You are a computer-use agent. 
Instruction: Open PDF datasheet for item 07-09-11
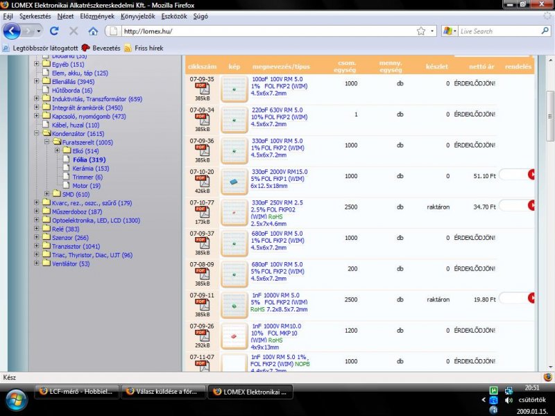click(x=202, y=305)
